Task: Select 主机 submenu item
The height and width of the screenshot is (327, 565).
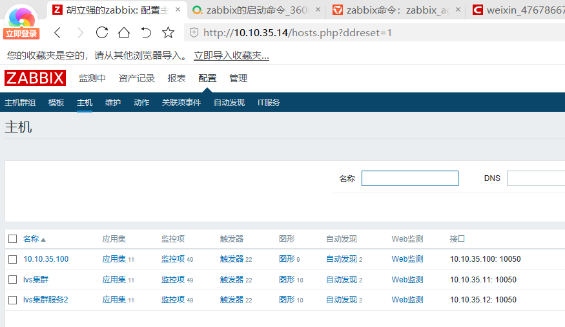Action: [x=85, y=103]
